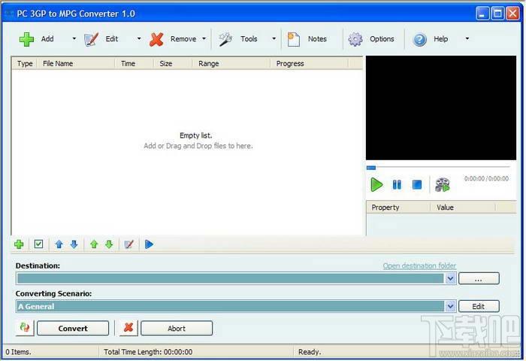Click "Total Time Length: 00:00:00" status text
The image size is (526, 361).
click(x=148, y=352)
